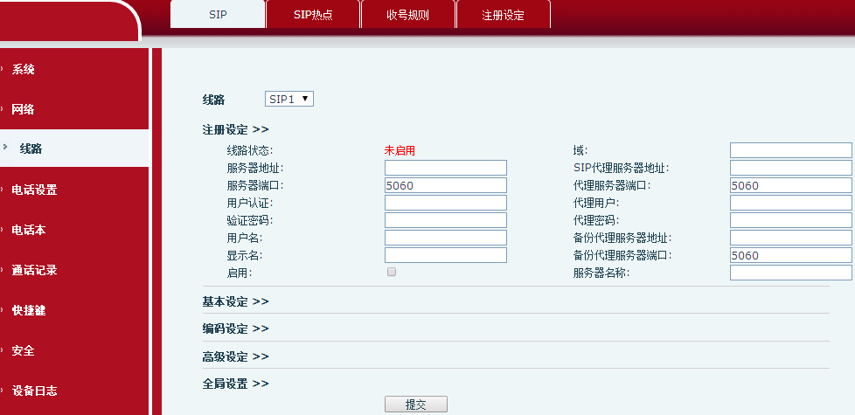Click the 服务器地址 input field
This screenshot has width=855, height=415.
(x=446, y=168)
